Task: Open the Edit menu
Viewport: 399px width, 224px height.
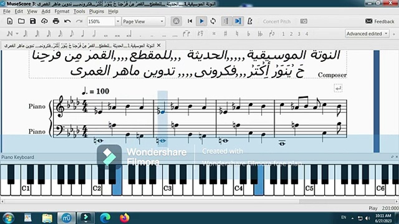Action: pos(19,11)
